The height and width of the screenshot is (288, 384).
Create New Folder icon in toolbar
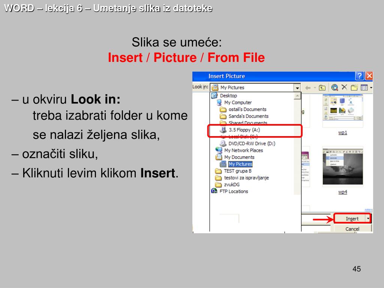pos(354,87)
